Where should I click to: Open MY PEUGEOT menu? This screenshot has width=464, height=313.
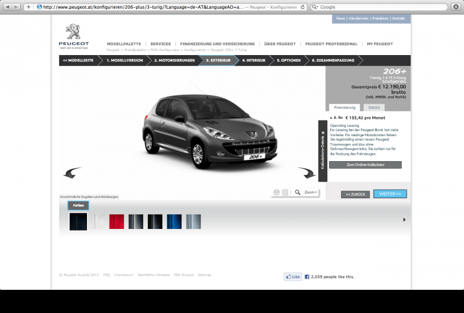(x=380, y=44)
